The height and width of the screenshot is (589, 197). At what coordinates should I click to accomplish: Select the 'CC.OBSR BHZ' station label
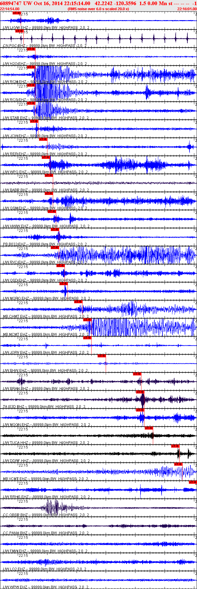pos(15,515)
